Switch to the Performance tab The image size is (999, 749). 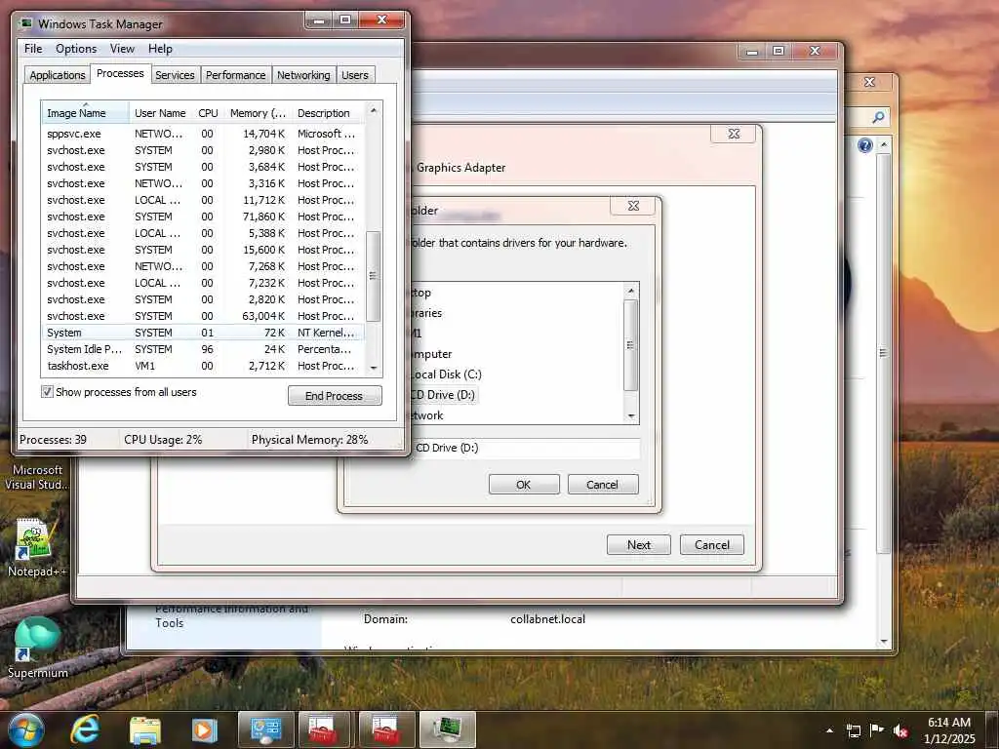pyautogui.click(x=235, y=75)
